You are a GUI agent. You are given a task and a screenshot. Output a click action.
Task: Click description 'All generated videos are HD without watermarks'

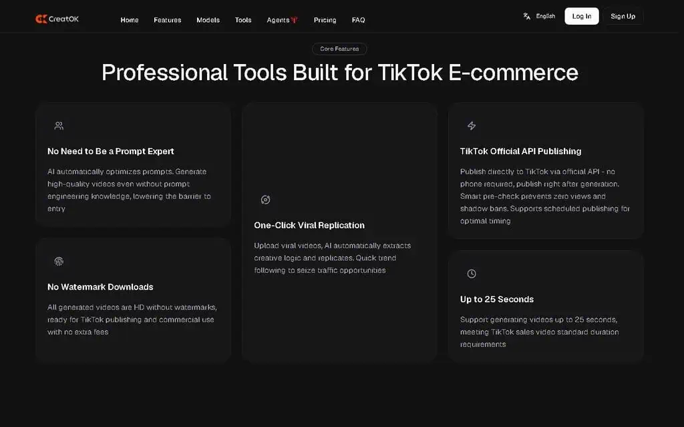click(x=132, y=320)
